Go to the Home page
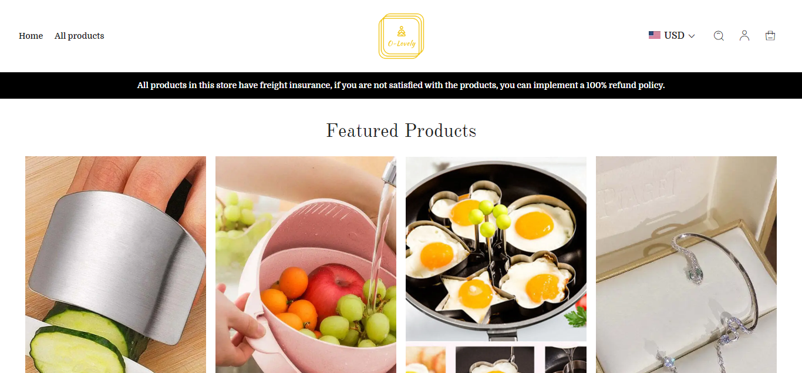 pos(31,36)
